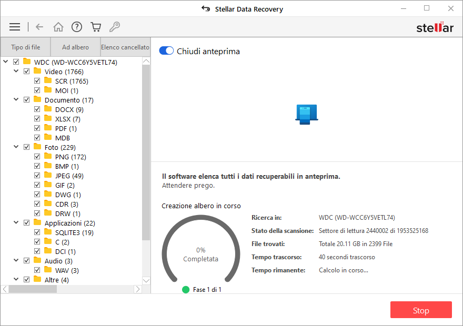Click the Video folder icon
Viewport: 463px width, 326px height.
tap(37, 71)
